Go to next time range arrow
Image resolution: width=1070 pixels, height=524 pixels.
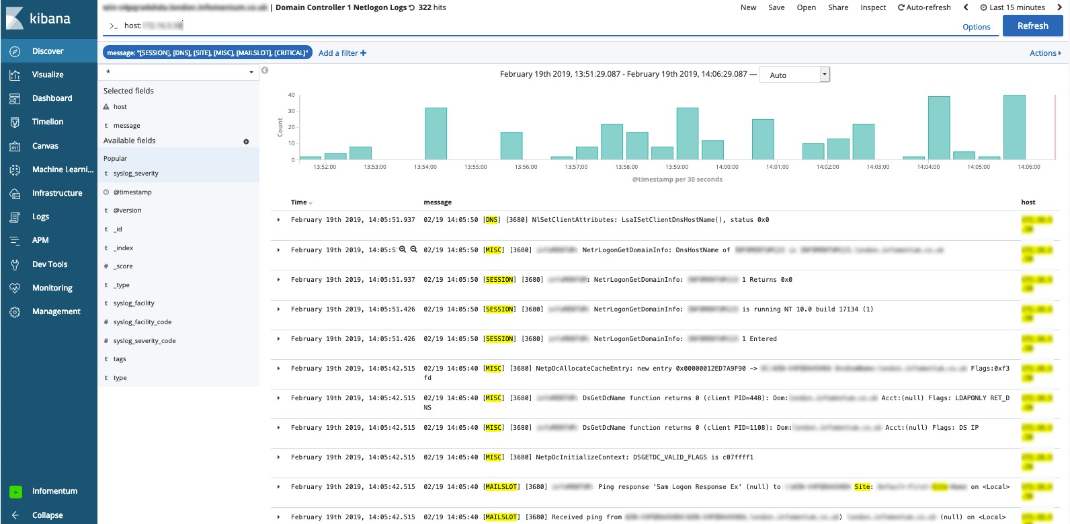pos(1059,7)
